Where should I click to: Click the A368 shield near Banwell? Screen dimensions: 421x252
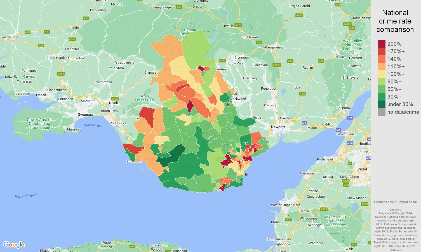tap(324, 209)
